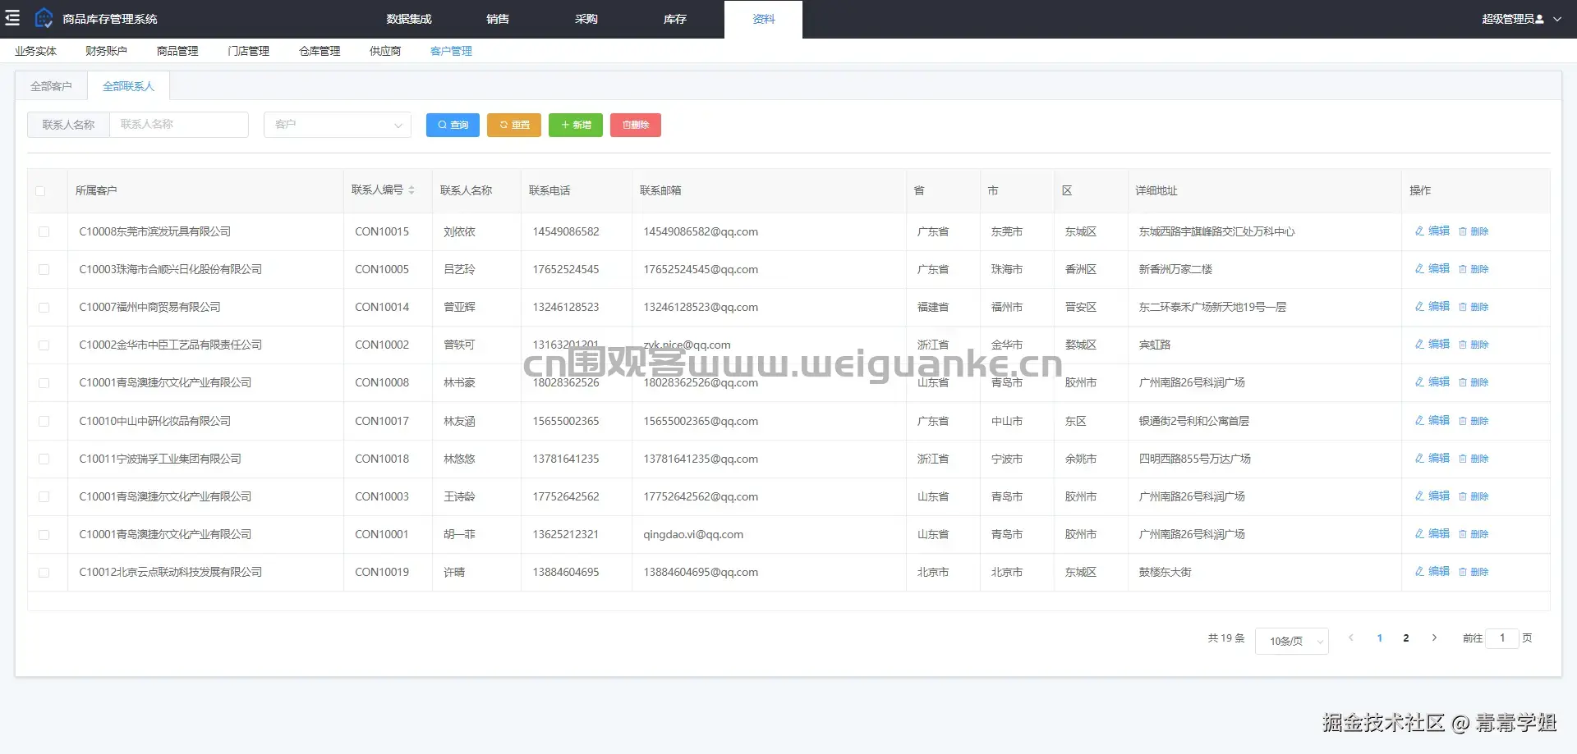
Task: Edit the row for 刘依依
Action: point(1432,231)
